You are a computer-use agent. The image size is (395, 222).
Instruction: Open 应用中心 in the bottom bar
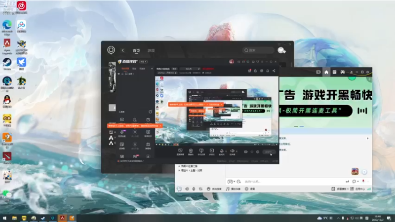pyautogui.click(x=357, y=189)
